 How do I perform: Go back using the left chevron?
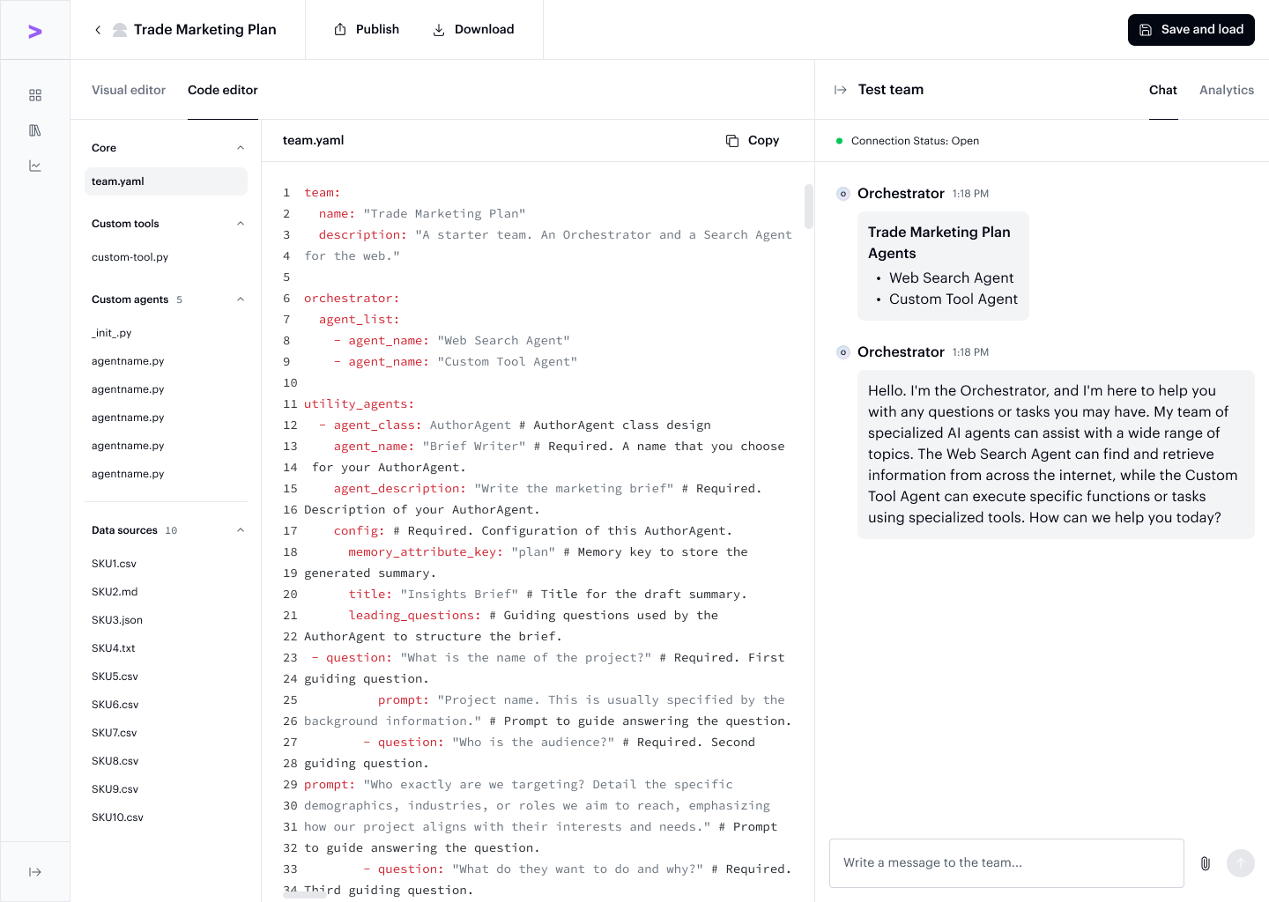point(98,30)
